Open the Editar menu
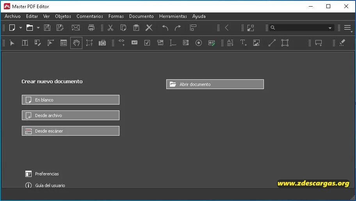 [x=32, y=16]
